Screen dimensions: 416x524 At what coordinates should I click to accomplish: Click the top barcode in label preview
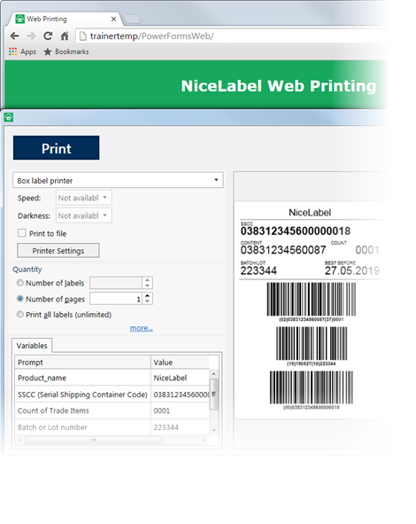pos(312,299)
